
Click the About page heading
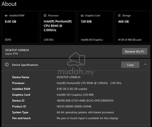tap(9, 4)
